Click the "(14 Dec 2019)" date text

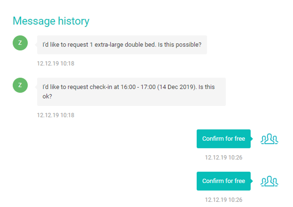click(x=177, y=87)
